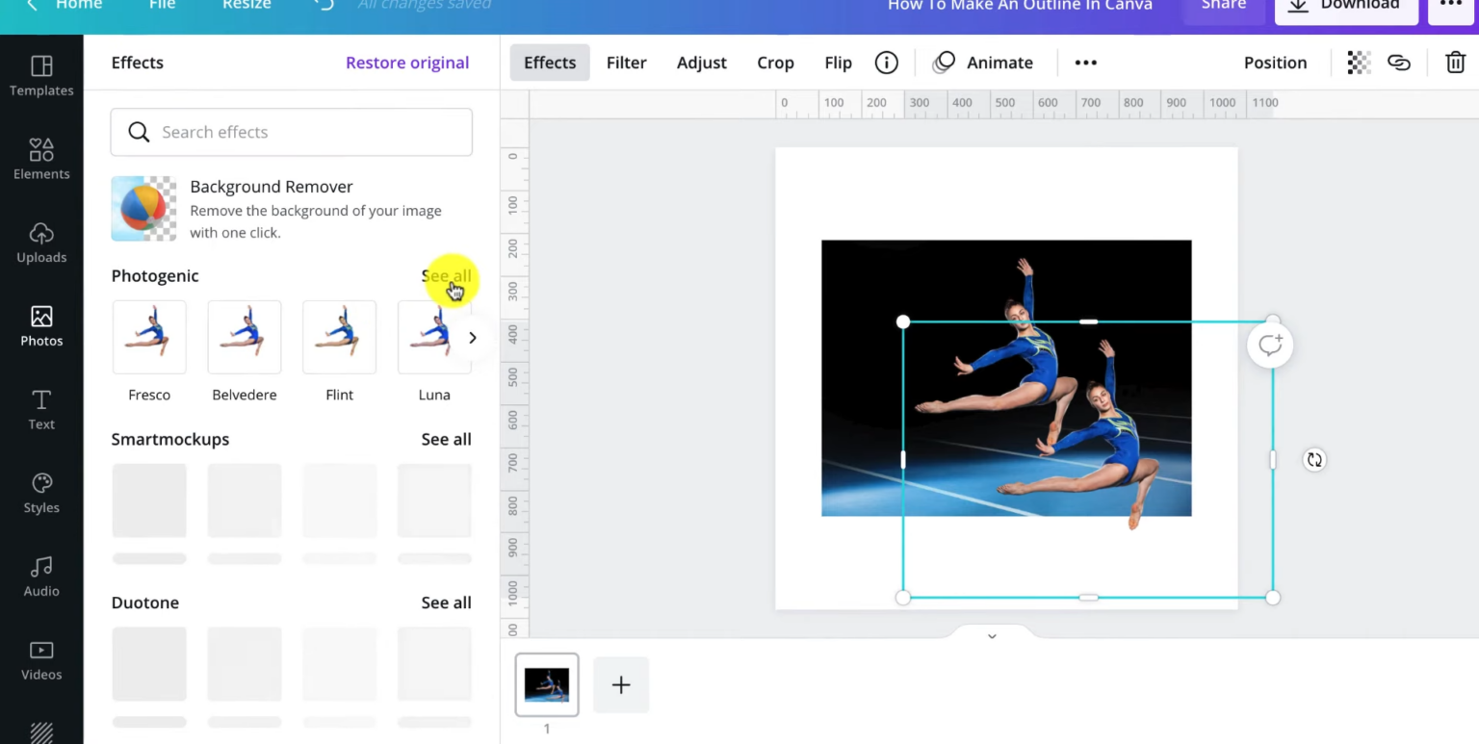
Task: Open the Videos panel
Action: pyautogui.click(x=41, y=659)
